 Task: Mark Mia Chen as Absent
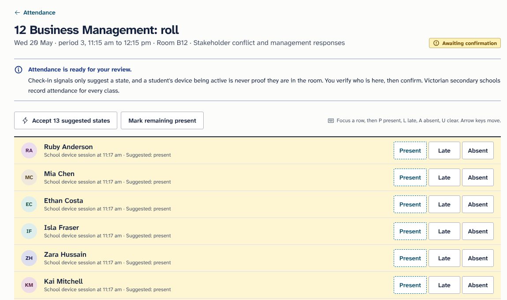[477, 177]
